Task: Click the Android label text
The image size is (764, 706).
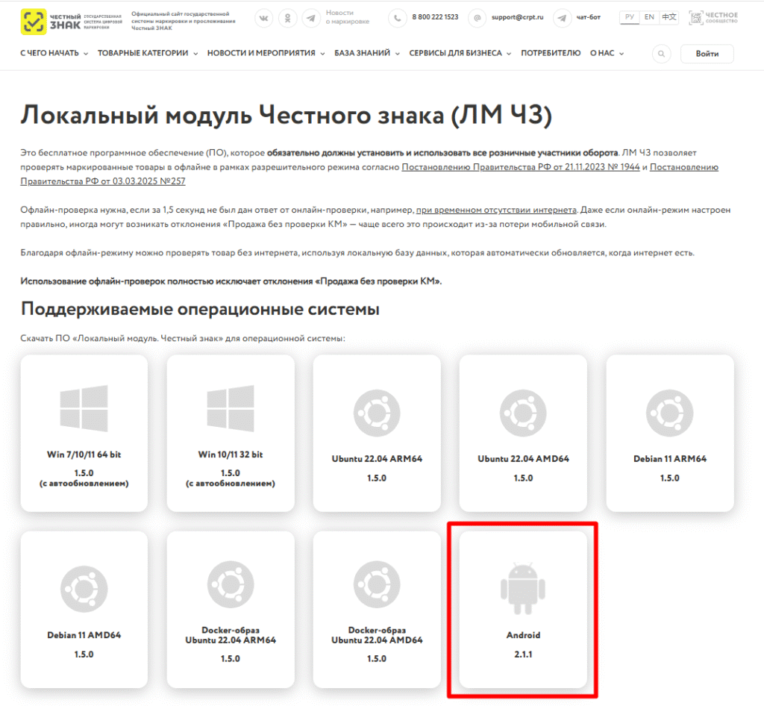Action: (523, 635)
